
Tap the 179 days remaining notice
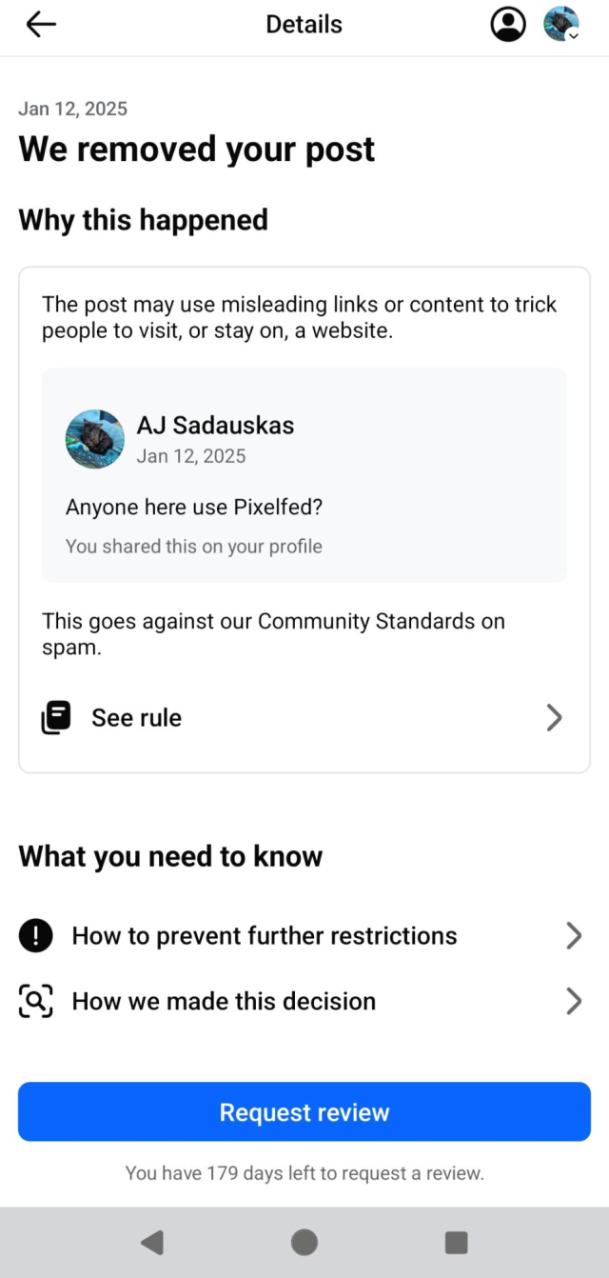[x=304, y=1172]
